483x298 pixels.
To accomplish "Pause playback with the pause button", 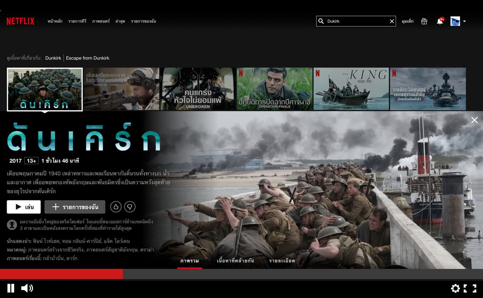I will click(x=11, y=288).
